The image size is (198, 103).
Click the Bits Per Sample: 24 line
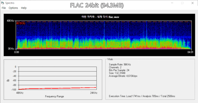click(119, 70)
